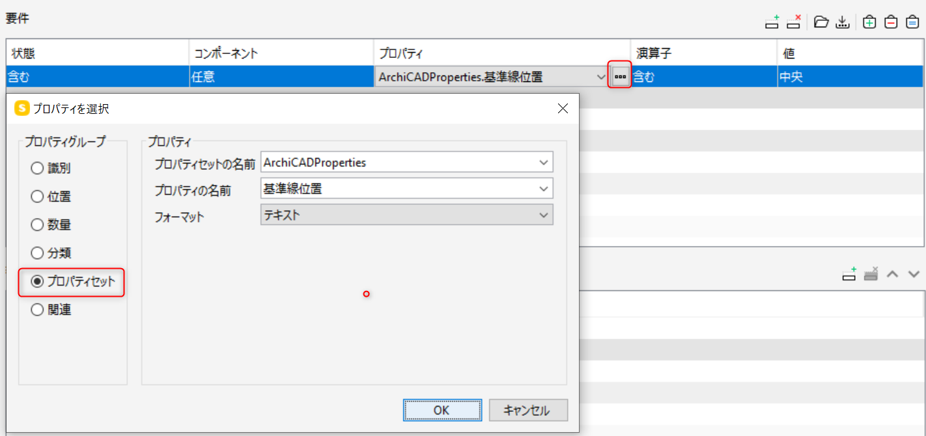
Task: Select the 分類 property group
Action: click(x=51, y=253)
